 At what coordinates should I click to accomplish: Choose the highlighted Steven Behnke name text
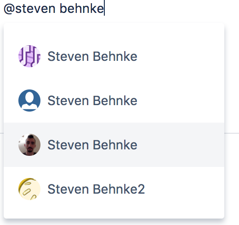[92, 145]
